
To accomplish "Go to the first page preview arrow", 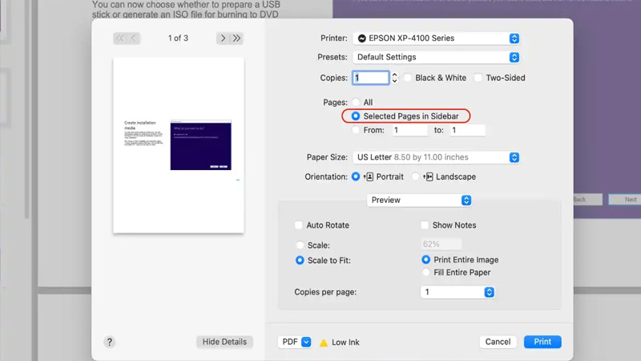I will pos(120,39).
